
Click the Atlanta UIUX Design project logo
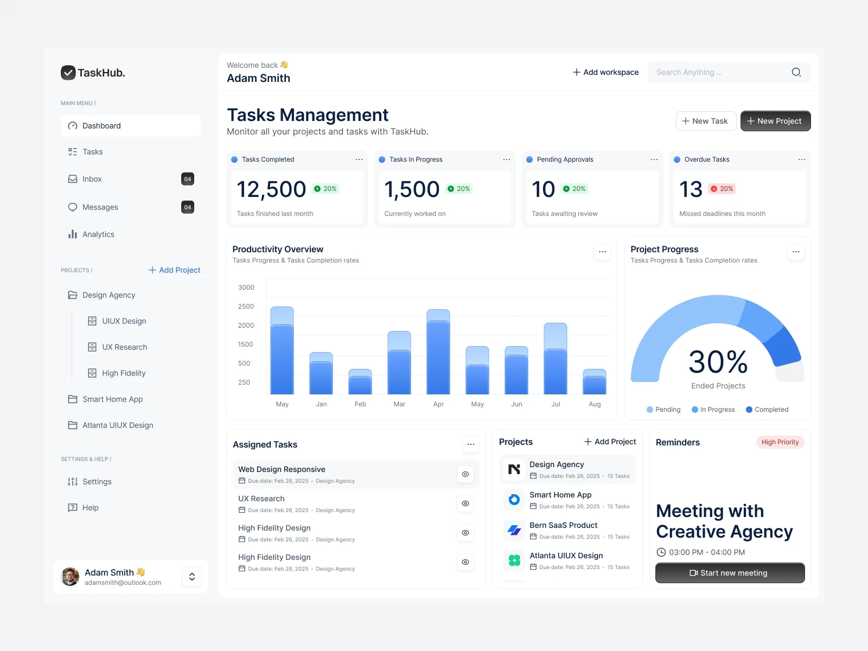514,560
